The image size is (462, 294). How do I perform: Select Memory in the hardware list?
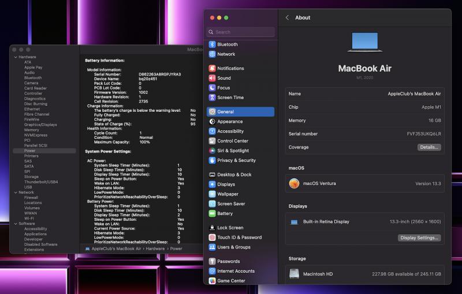tap(32, 130)
